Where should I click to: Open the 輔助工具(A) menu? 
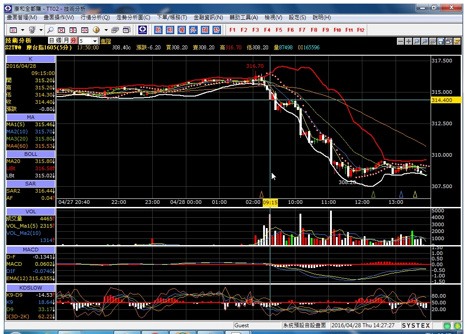pyautogui.click(x=244, y=18)
